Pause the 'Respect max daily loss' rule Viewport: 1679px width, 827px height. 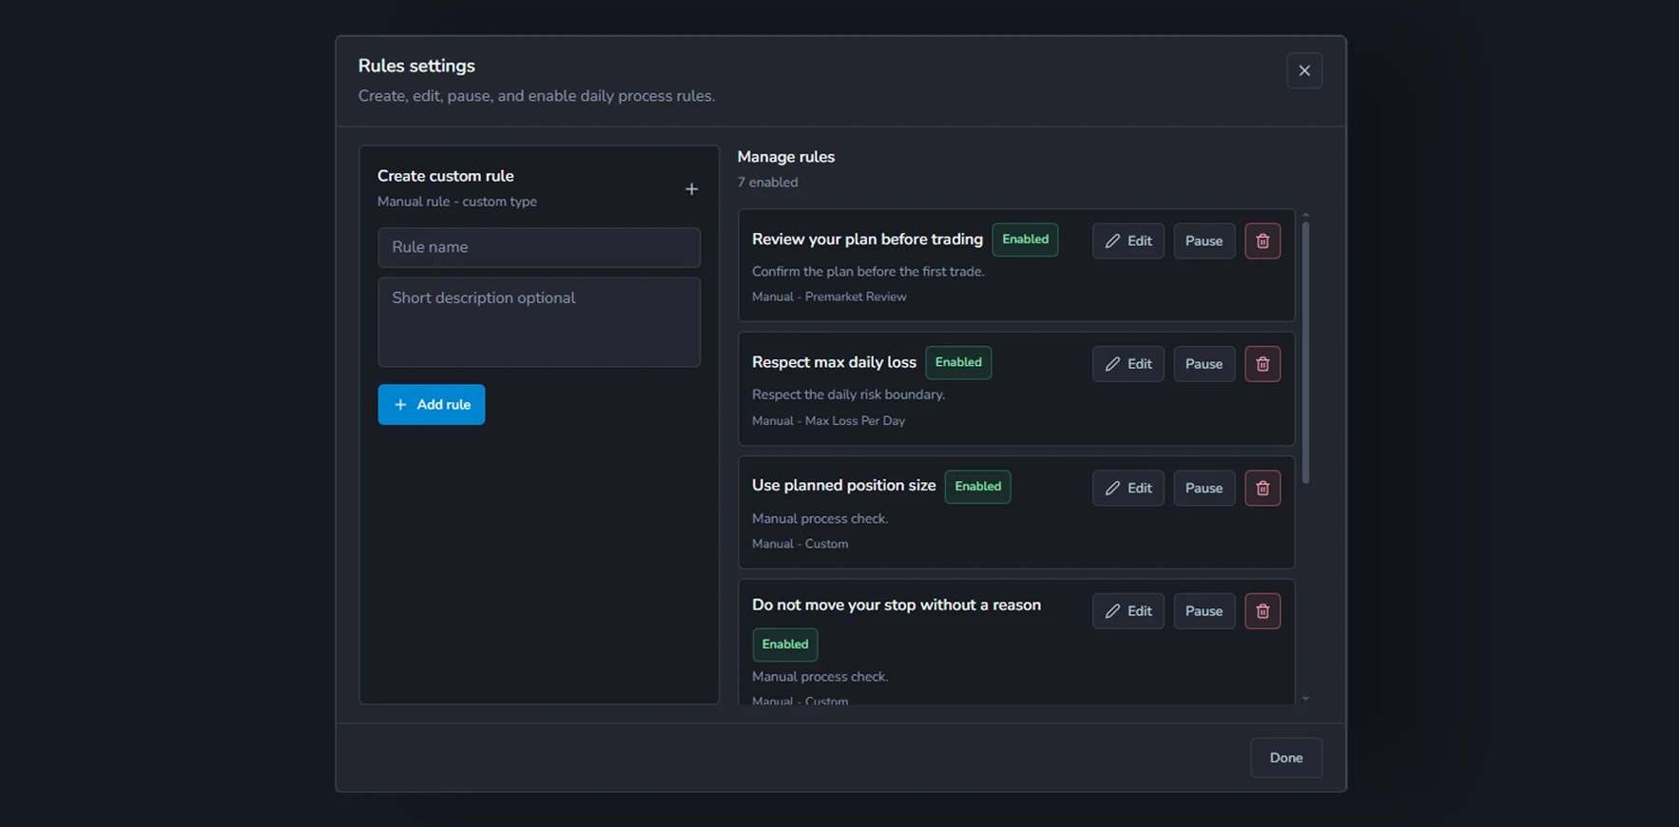(1204, 364)
